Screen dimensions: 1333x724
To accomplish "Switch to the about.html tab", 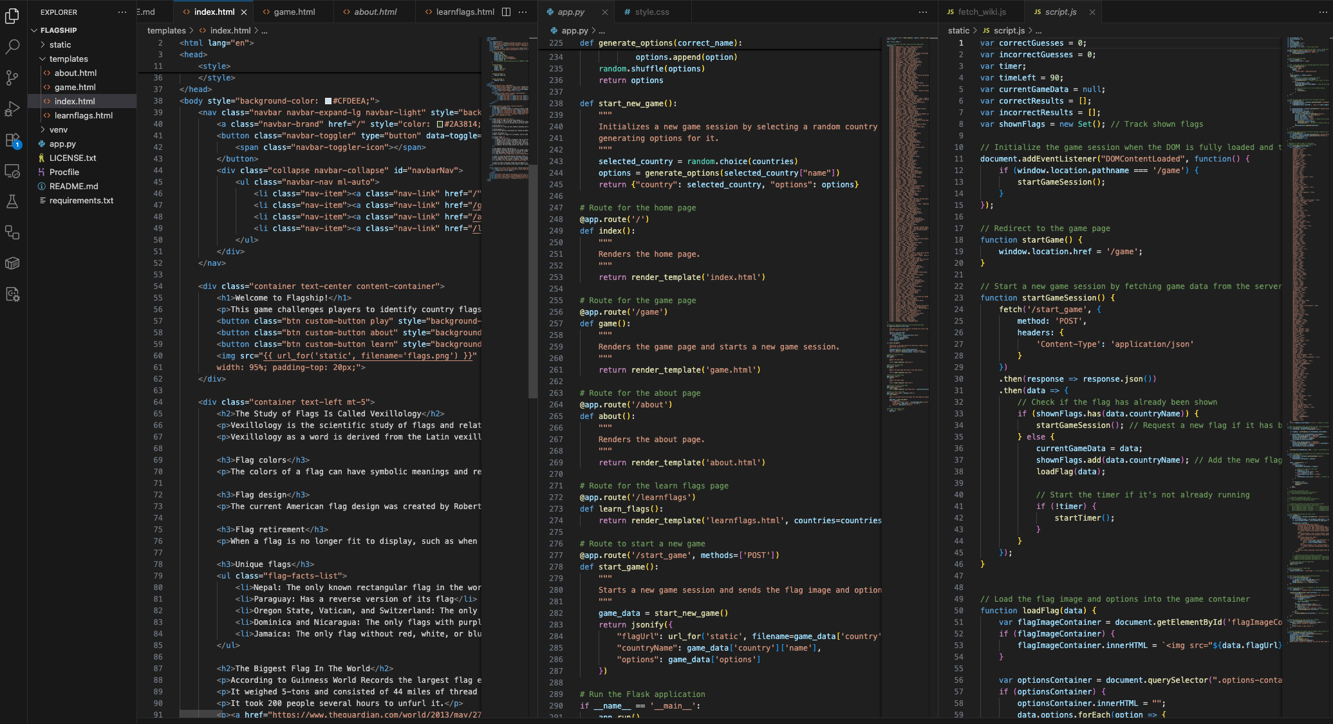I will 375,12.
